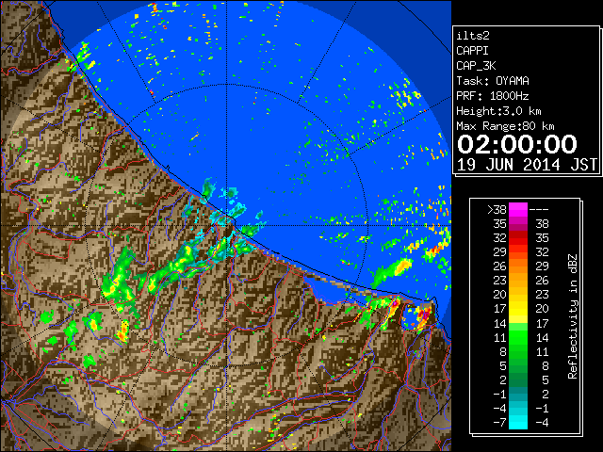Click the 'CAP_3K' text
This screenshot has width=603, height=452.
[x=476, y=66]
